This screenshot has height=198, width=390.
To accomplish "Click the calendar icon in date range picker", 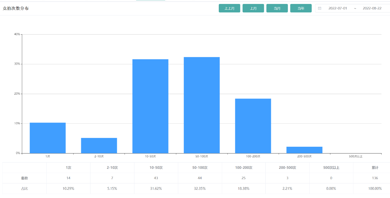I will pos(320,8).
